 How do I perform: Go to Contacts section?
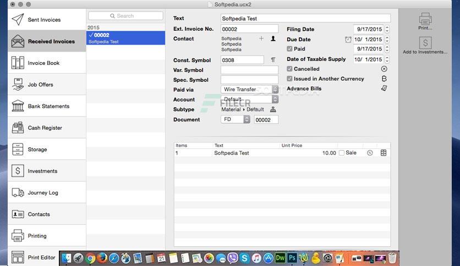tap(47, 214)
